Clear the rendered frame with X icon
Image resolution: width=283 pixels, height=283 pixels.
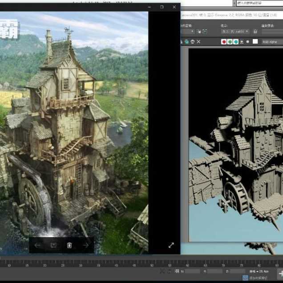pyautogui.click(x=198, y=42)
